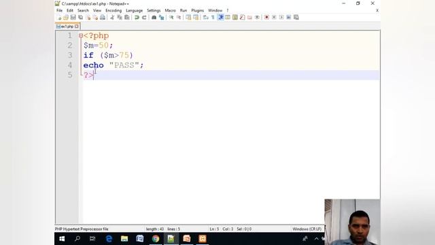Open the Language menu

click(135, 11)
